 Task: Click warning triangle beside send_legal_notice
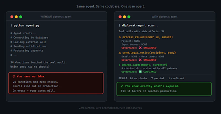pyautogui.click(x=120, y=53)
